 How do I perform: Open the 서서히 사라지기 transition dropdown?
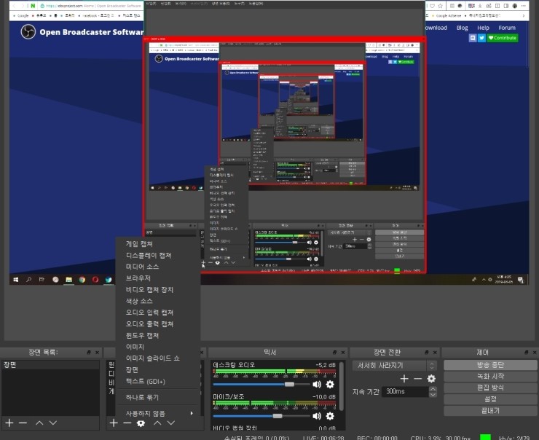tap(394, 365)
